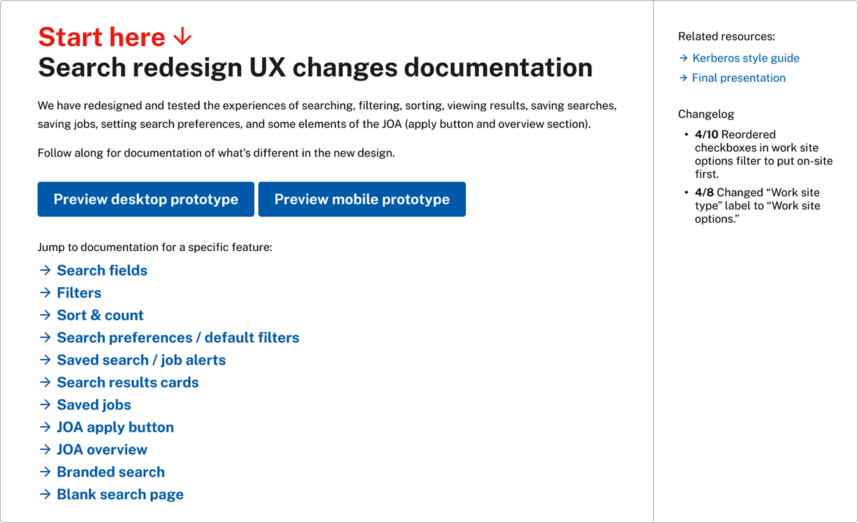
Task: Click the arrow icon beside Search fields
Action: (45, 270)
